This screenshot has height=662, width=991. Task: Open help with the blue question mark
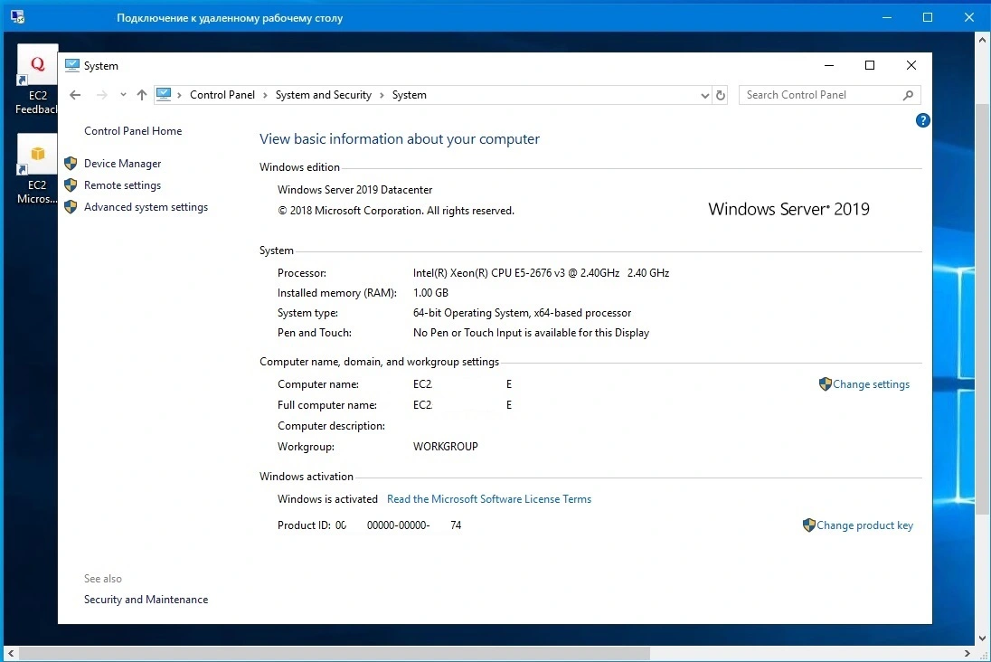[x=922, y=120]
